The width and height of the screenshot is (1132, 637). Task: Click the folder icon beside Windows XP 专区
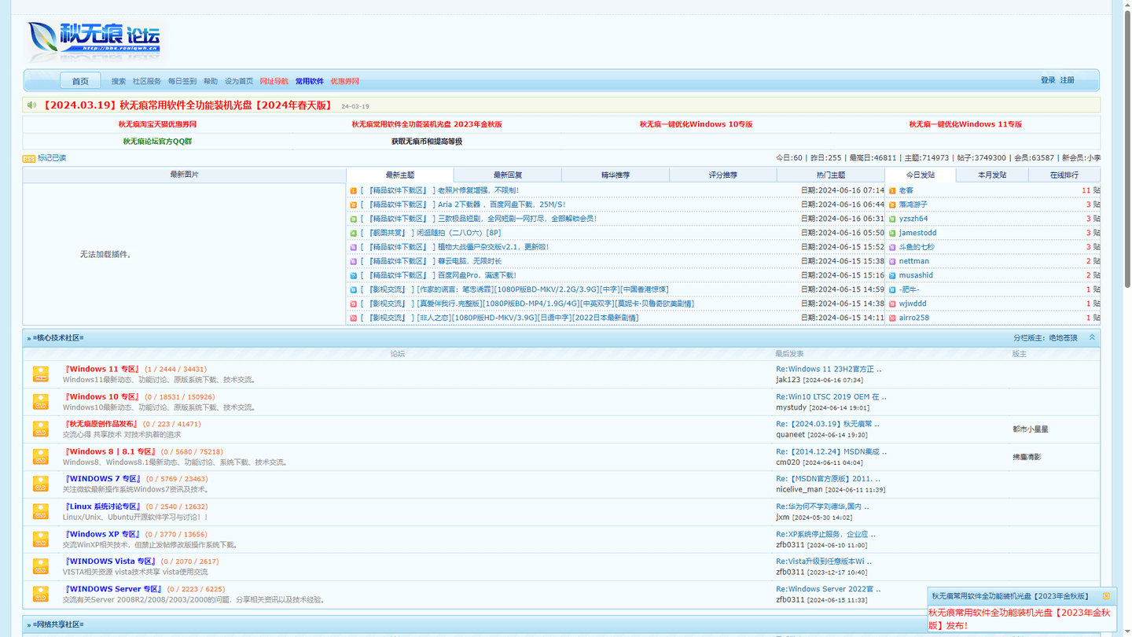41,539
